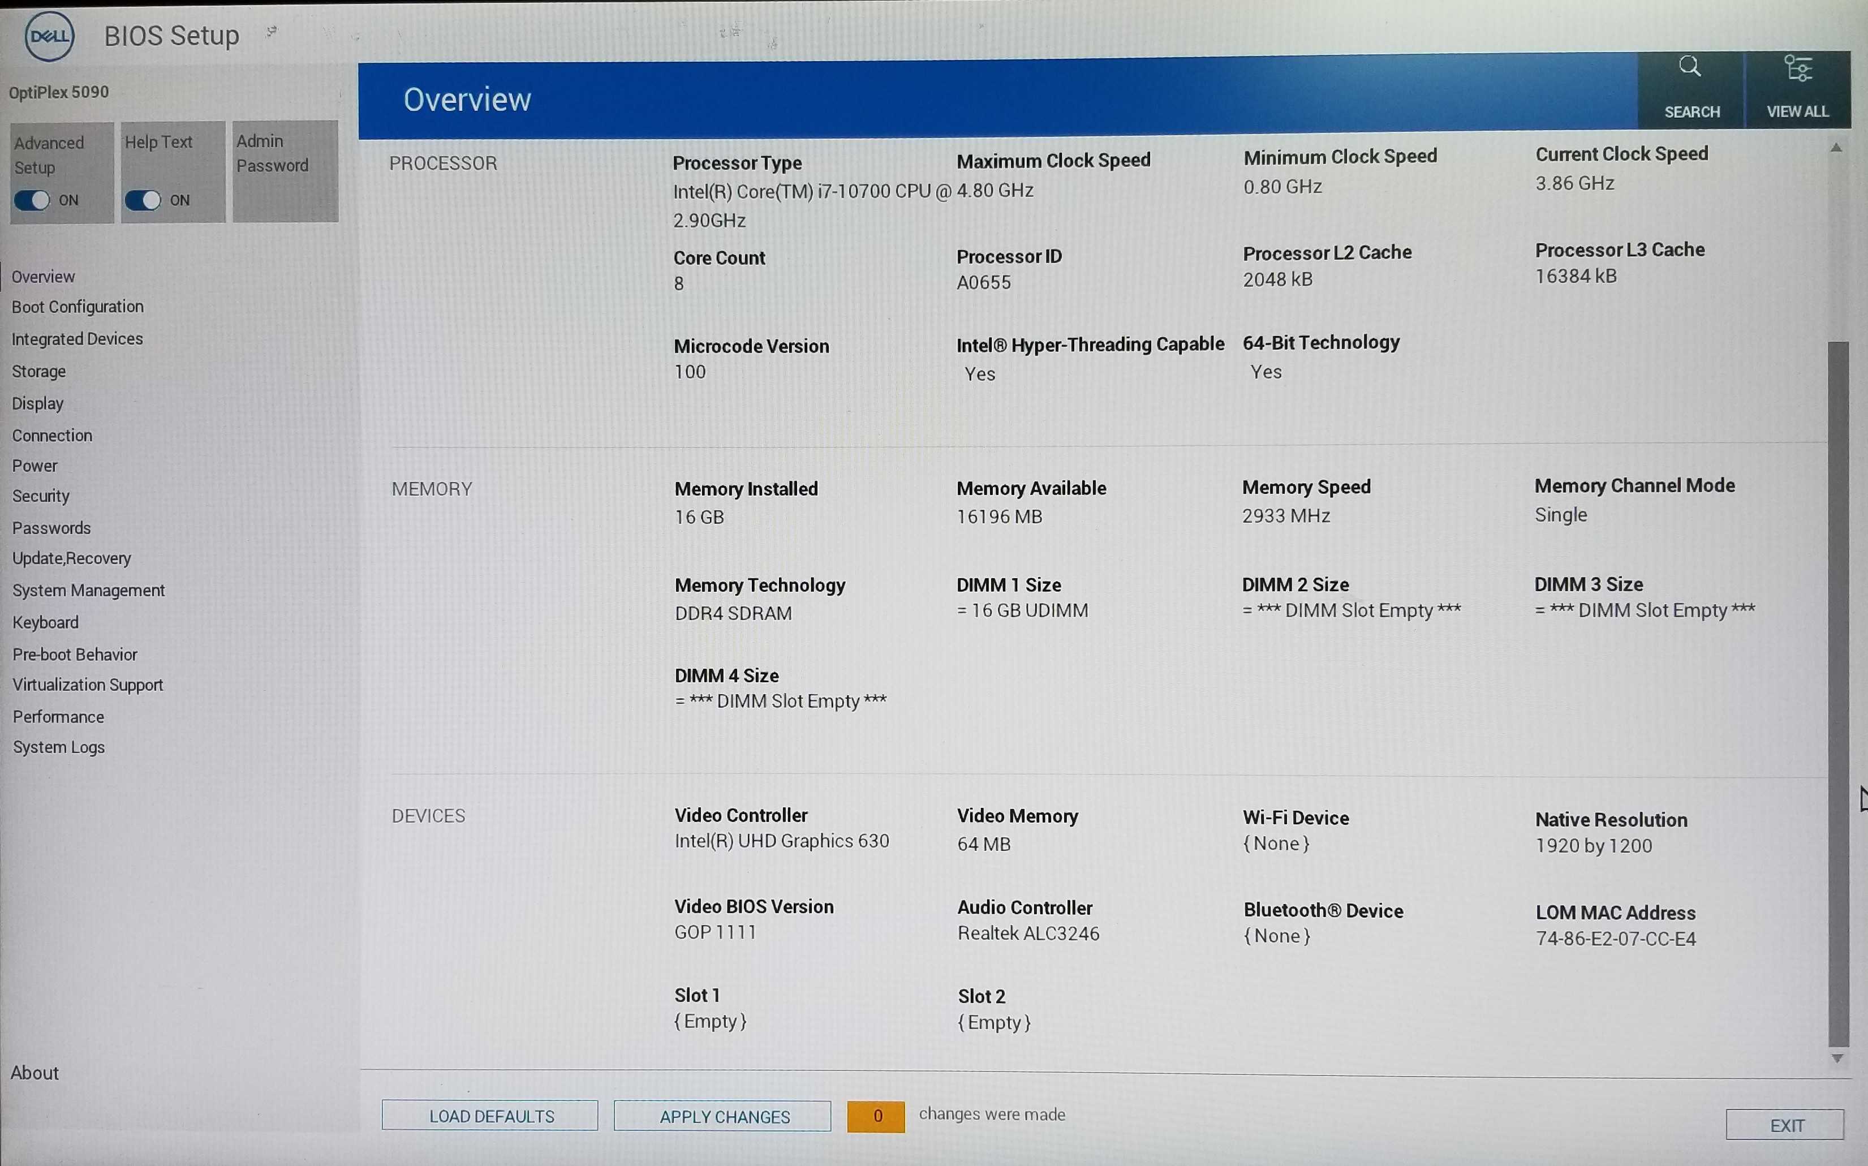
Task: Click the orange changes counter badge
Action: (876, 1117)
